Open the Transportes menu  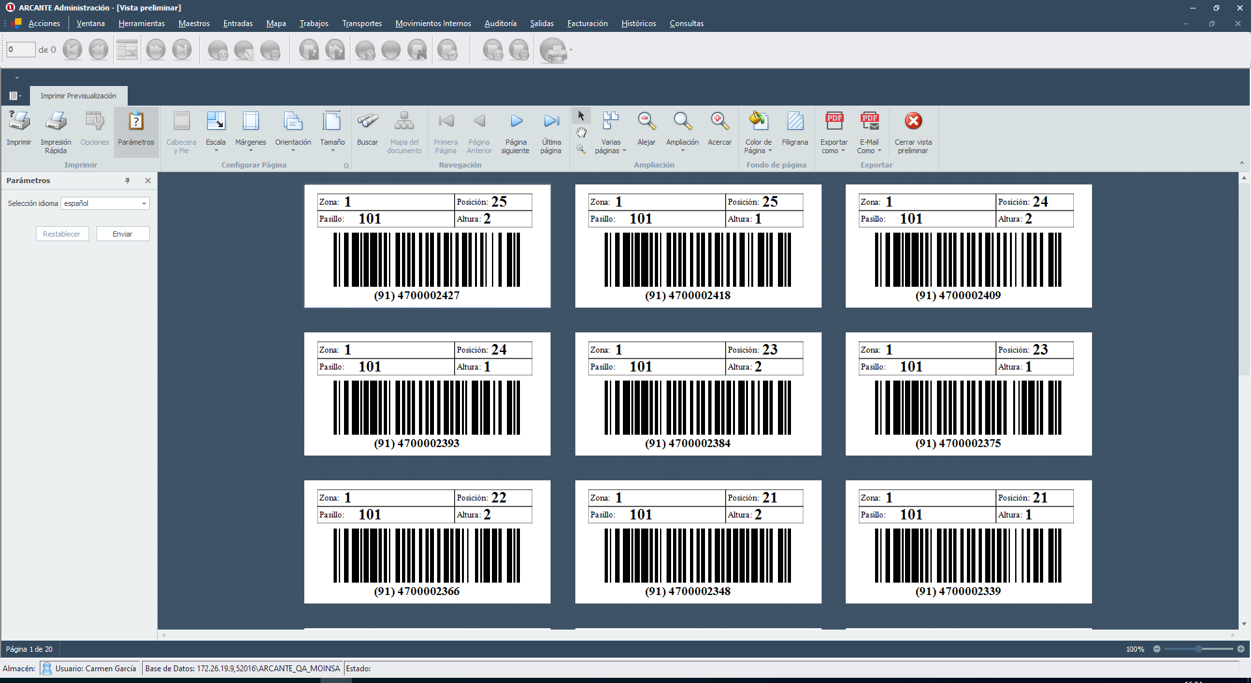coord(362,23)
